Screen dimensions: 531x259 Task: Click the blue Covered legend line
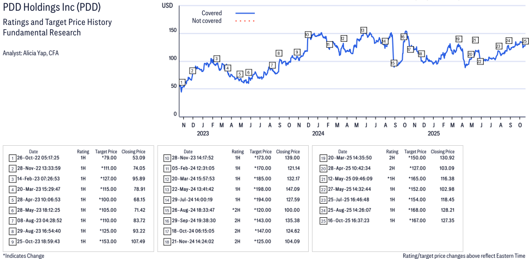pos(245,13)
